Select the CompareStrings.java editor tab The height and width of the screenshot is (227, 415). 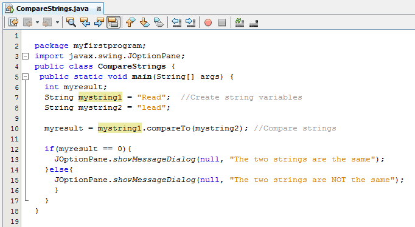[52, 8]
